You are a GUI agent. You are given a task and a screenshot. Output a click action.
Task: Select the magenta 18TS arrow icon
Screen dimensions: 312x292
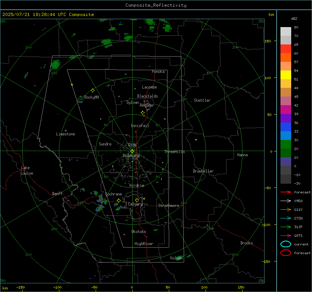click(x=286, y=236)
